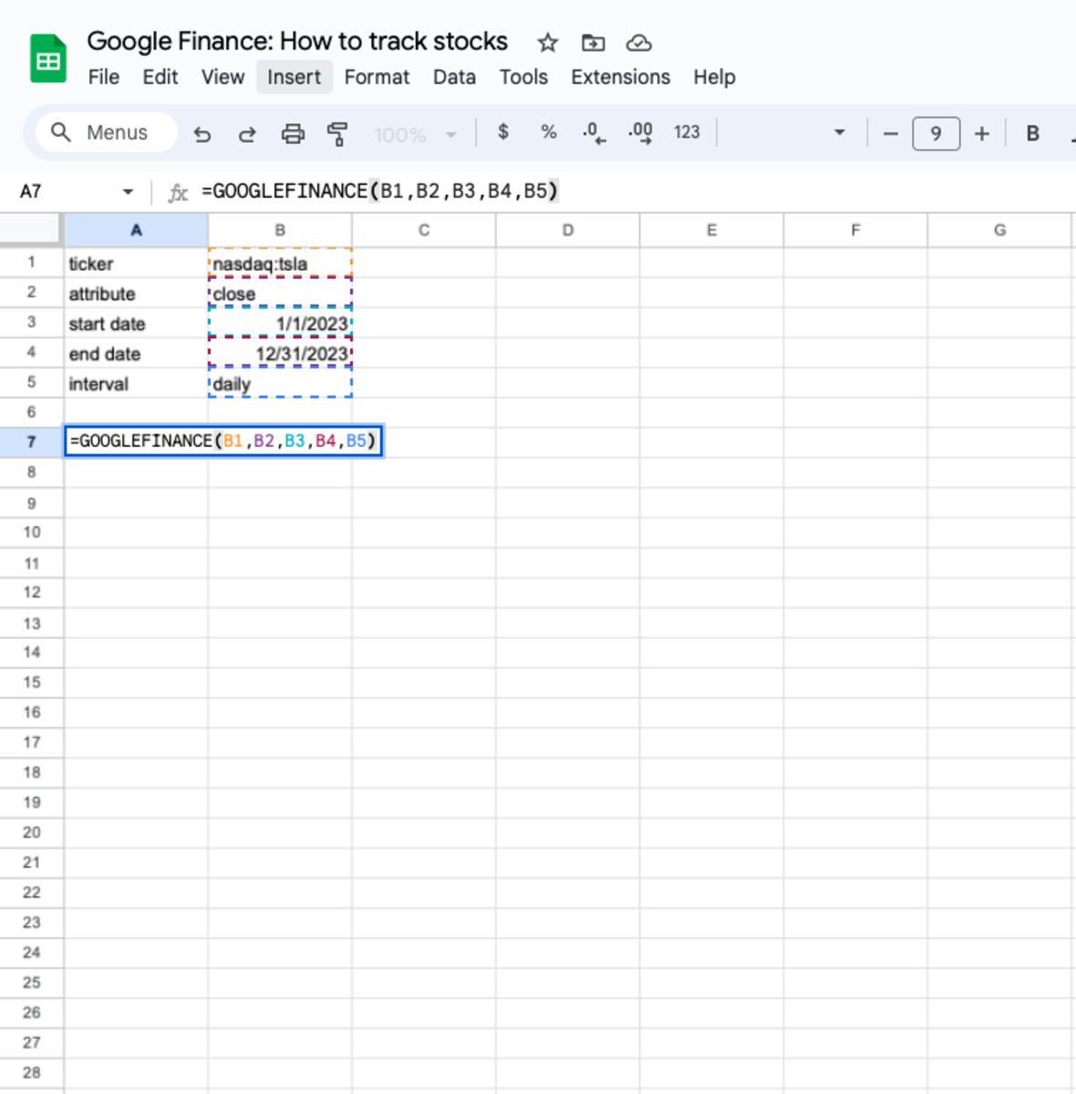Open the Format menu

coord(377,77)
